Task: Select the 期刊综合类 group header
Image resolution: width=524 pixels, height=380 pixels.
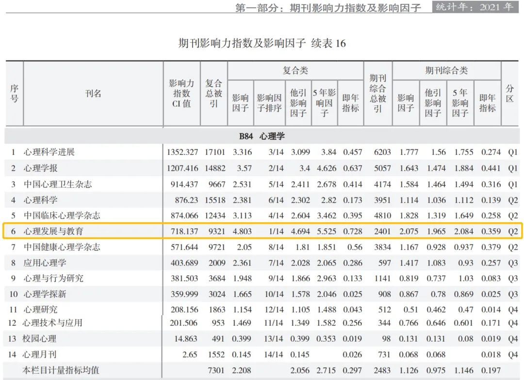Action: click(446, 71)
